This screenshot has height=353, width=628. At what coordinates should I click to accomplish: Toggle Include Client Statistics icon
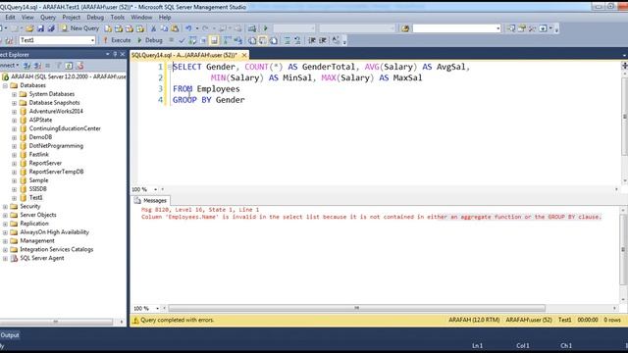[237, 40]
